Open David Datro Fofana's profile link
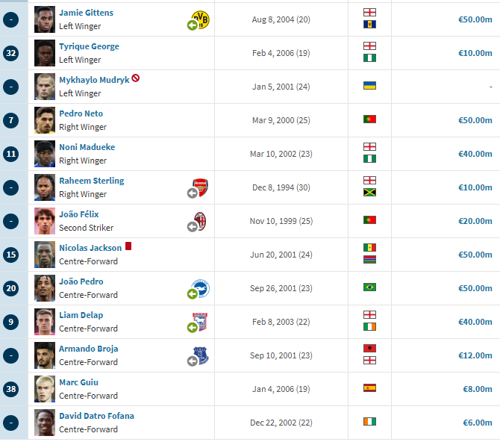The width and height of the screenshot is (500, 442). 96,416
